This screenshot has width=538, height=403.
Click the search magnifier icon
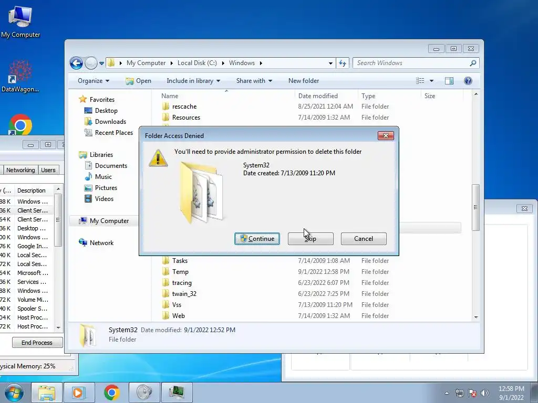[473, 63]
